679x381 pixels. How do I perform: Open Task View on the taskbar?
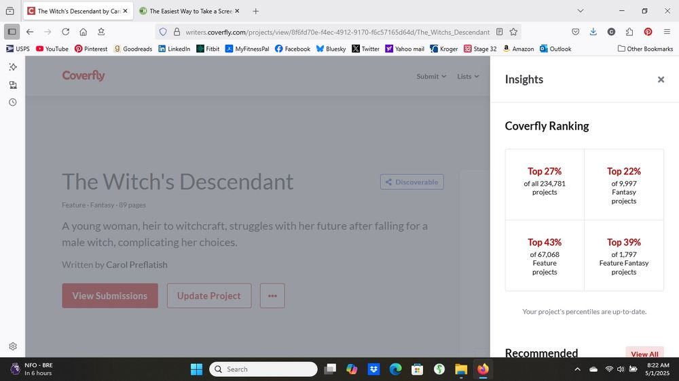point(330,369)
